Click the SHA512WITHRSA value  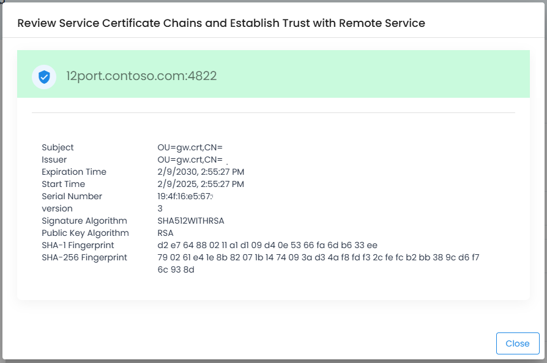coord(195,221)
